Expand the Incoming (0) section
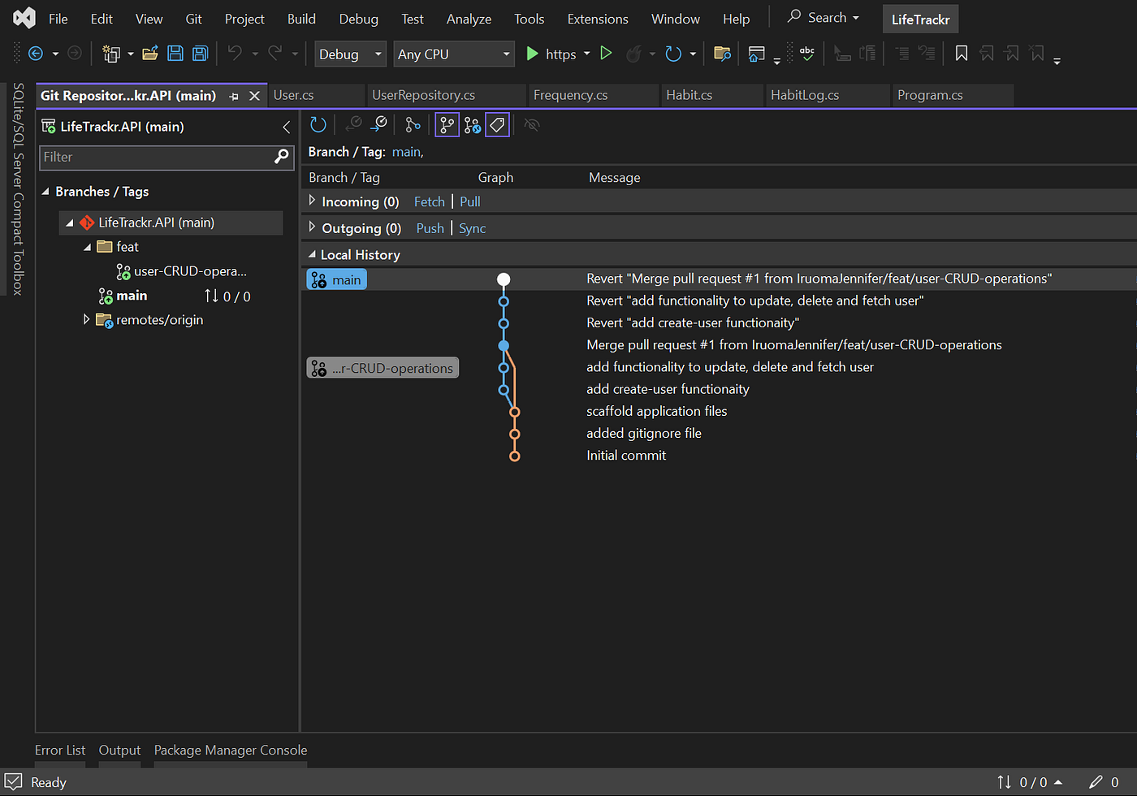The width and height of the screenshot is (1137, 796). point(312,201)
